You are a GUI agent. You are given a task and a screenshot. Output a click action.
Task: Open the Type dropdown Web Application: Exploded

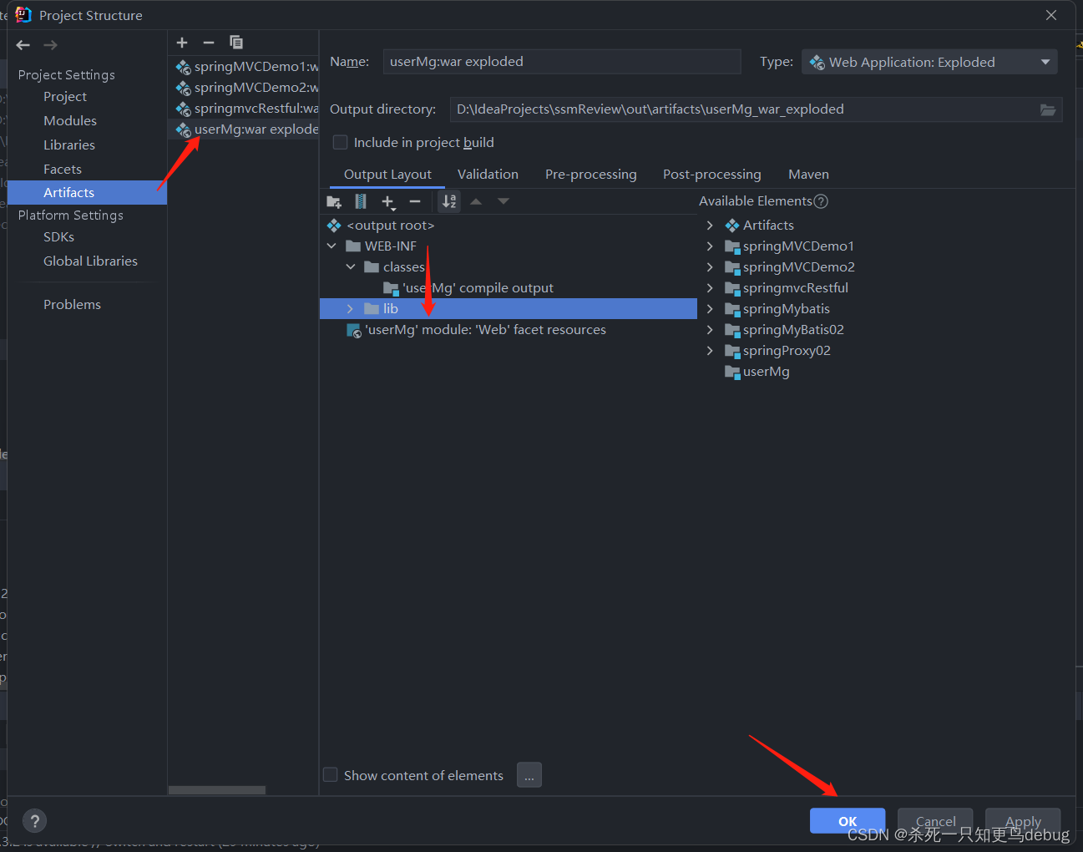point(929,62)
